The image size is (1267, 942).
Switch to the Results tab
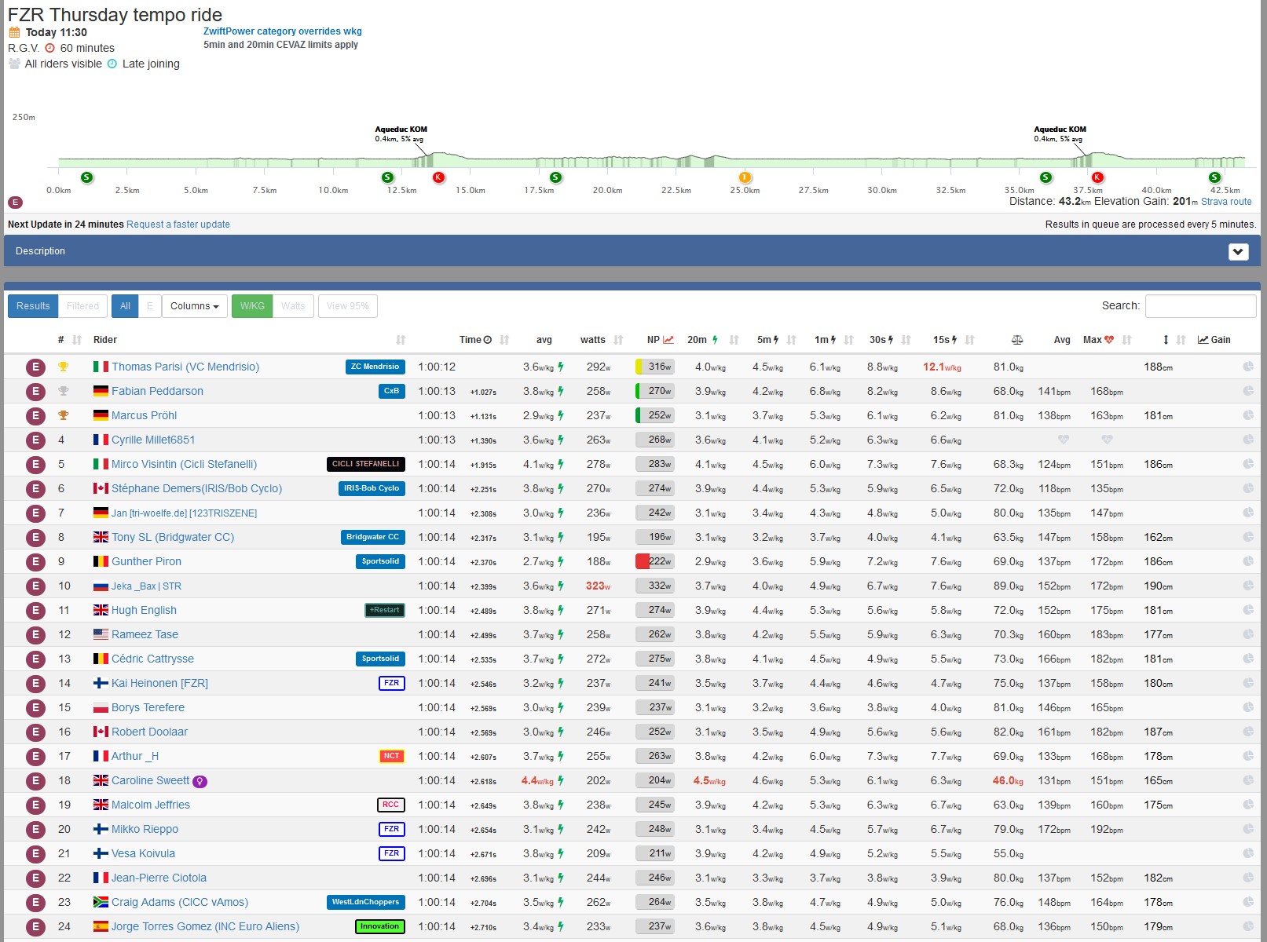33,306
